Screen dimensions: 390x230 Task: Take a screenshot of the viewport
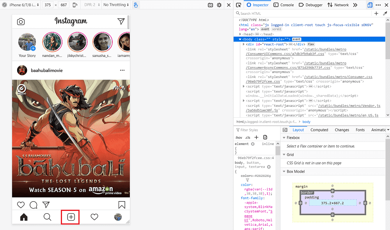pos(210,5)
